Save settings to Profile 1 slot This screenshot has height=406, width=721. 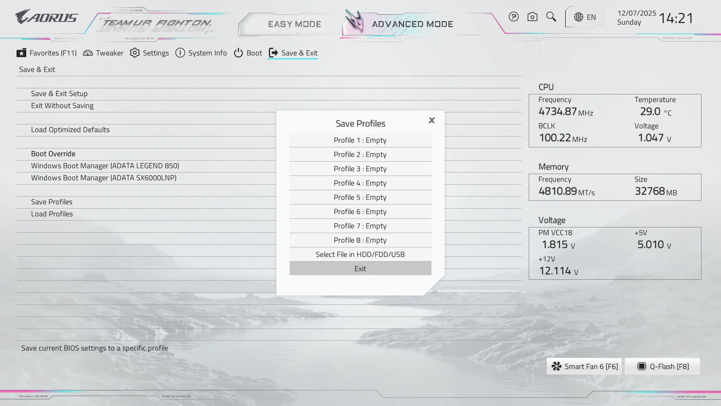pos(360,140)
